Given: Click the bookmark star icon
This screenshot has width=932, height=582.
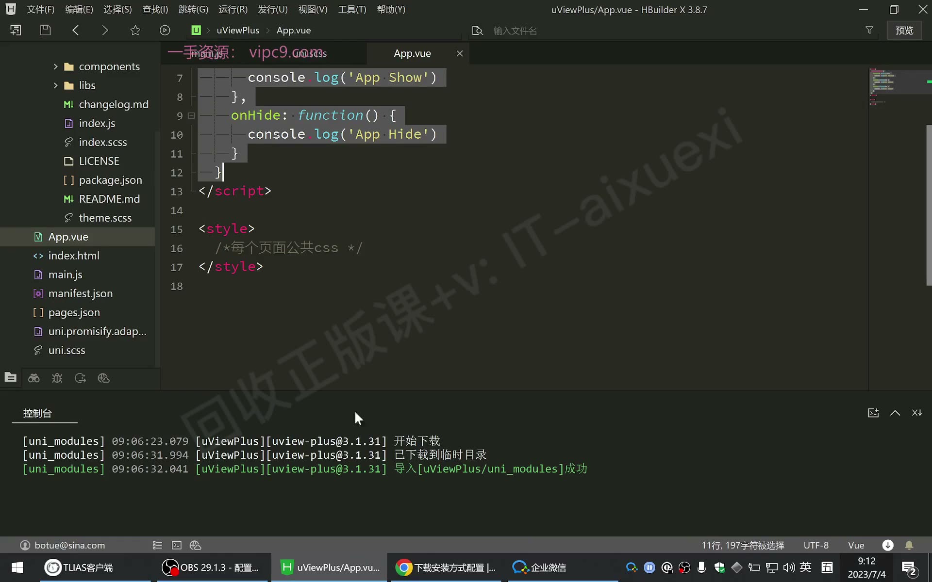Looking at the screenshot, I should click(135, 30).
